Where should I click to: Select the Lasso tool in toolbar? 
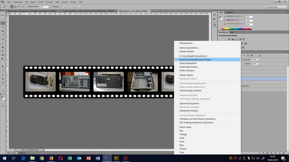pos(3,23)
